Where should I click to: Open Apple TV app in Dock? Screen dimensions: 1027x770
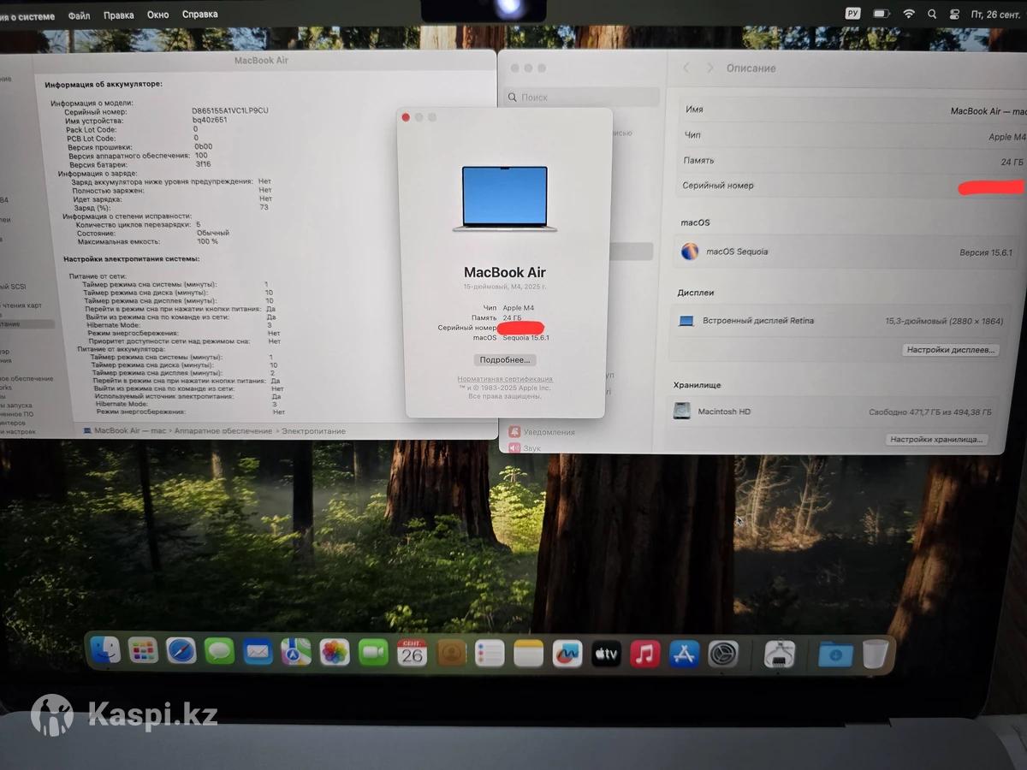pyautogui.click(x=606, y=654)
